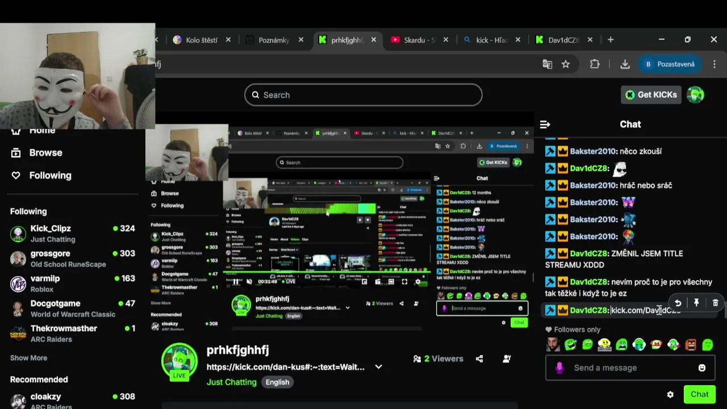Switch to the Kolo štěstí browser tab
727x409 pixels.
(x=202, y=40)
